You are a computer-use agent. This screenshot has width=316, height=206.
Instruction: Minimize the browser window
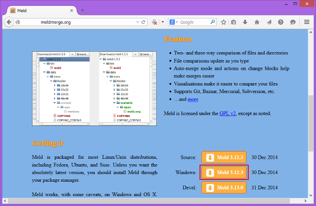coord(286,4)
